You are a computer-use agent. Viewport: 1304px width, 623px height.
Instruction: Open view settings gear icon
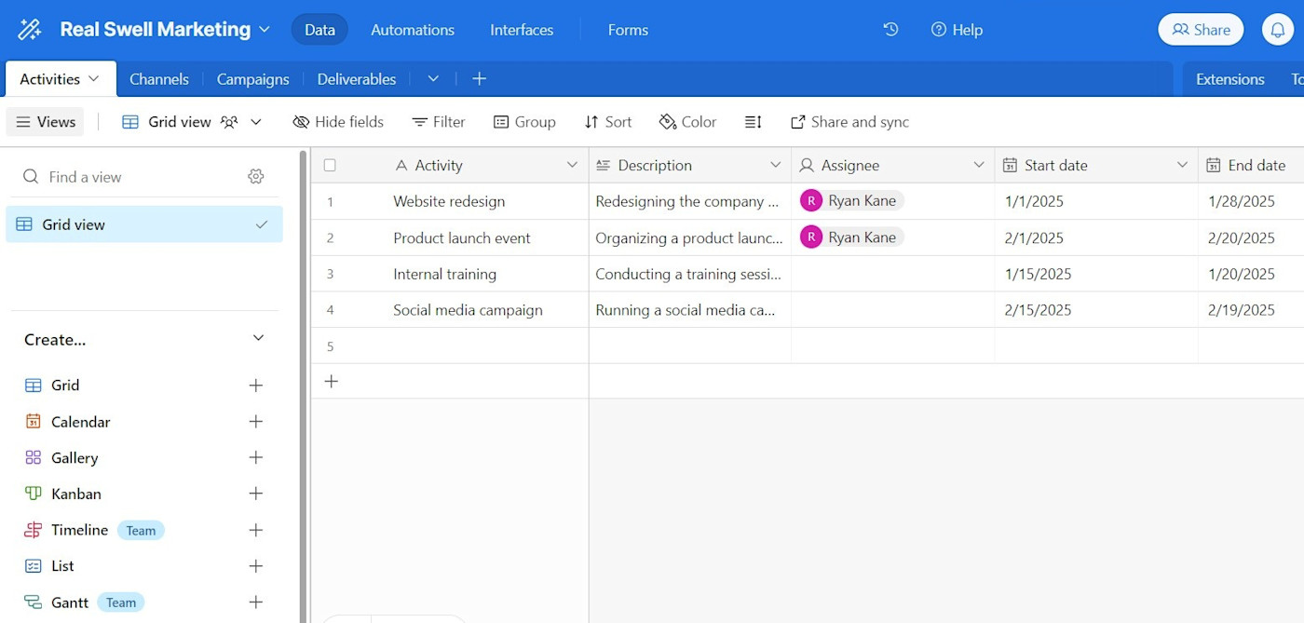click(x=256, y=177)
